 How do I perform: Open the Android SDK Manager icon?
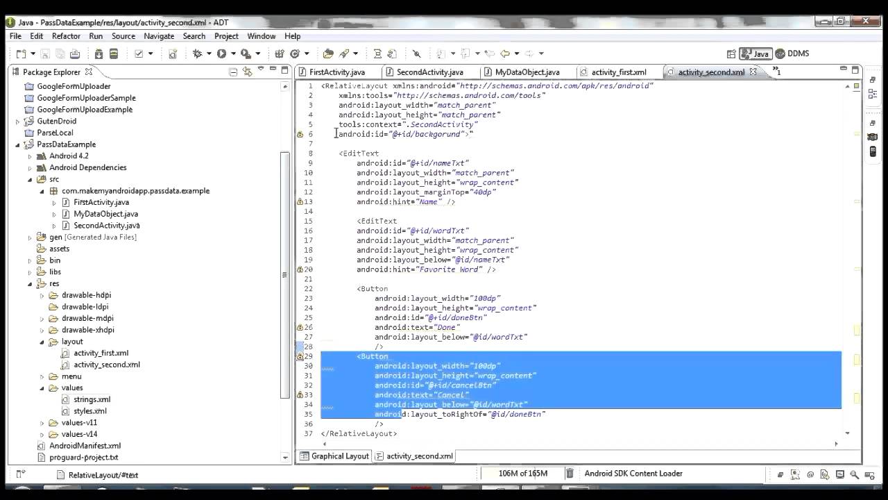[x=99, y=53]
